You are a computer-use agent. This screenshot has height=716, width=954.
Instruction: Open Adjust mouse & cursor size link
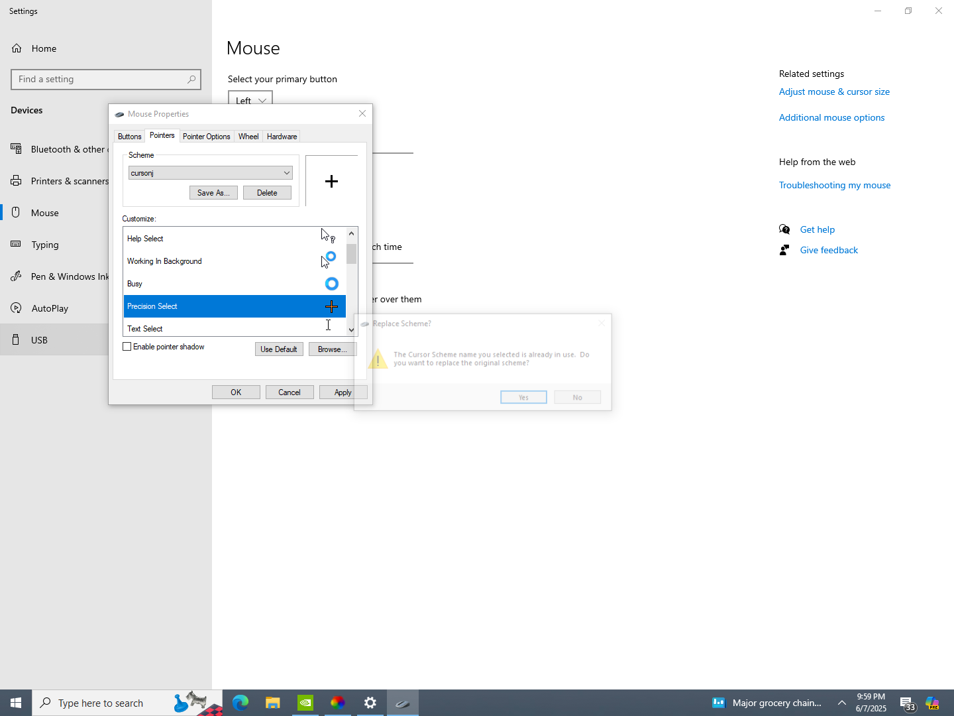tap(834, 91)
